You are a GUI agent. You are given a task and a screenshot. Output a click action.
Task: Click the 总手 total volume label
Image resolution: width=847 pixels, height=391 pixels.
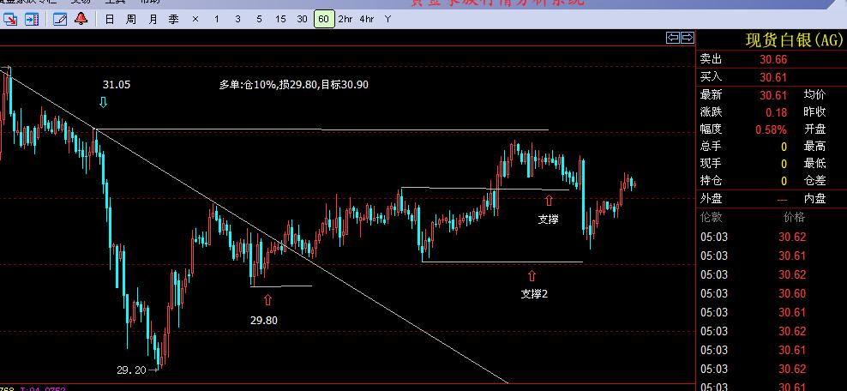click(711, 146)
